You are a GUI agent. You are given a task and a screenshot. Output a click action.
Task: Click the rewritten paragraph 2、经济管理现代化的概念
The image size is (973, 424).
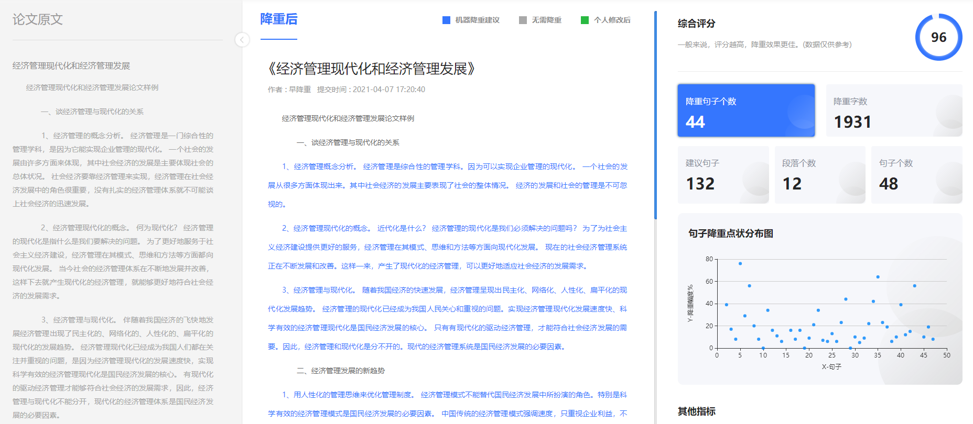pyautogui.click(x=447, y=247)
